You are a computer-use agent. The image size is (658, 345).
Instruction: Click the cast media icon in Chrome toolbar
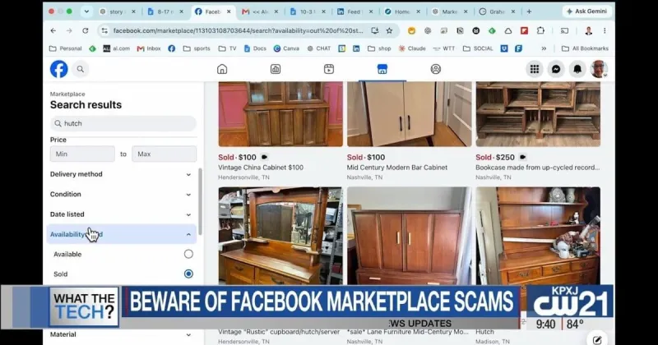click(565, 30)
